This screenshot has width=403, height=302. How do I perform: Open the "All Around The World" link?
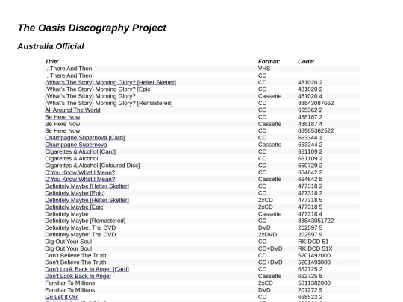(x=72, y=110)
